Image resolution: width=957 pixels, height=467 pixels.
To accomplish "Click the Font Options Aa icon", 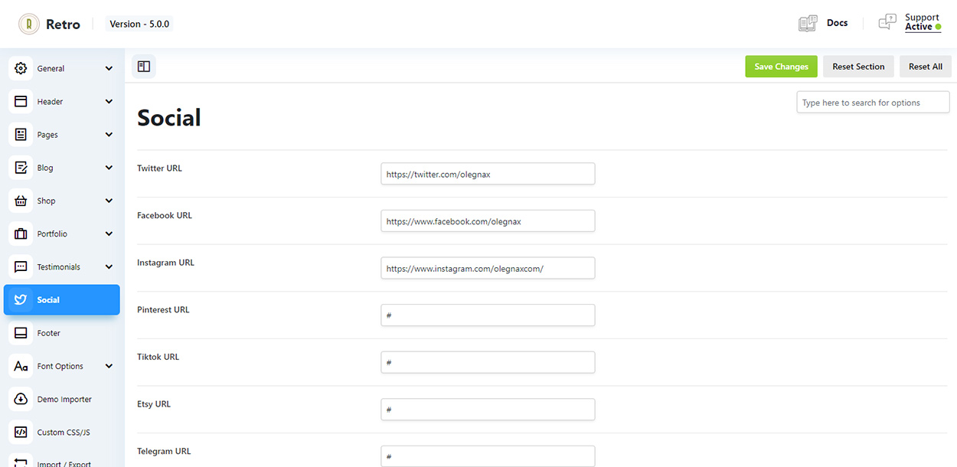I will tap(21, 366).
